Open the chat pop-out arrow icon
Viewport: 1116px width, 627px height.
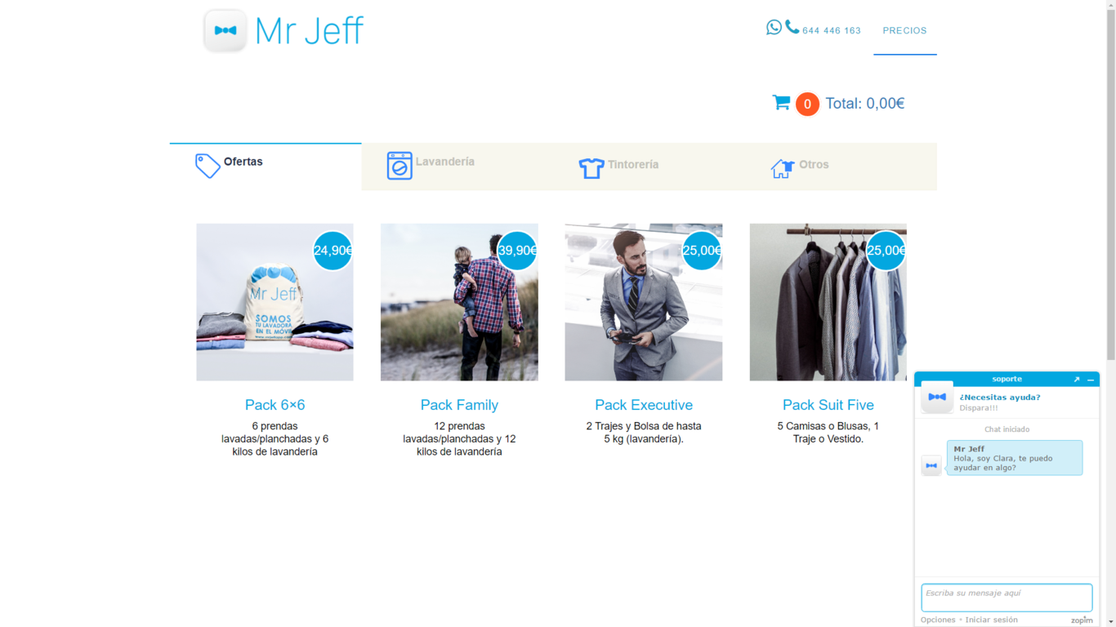1077,379
